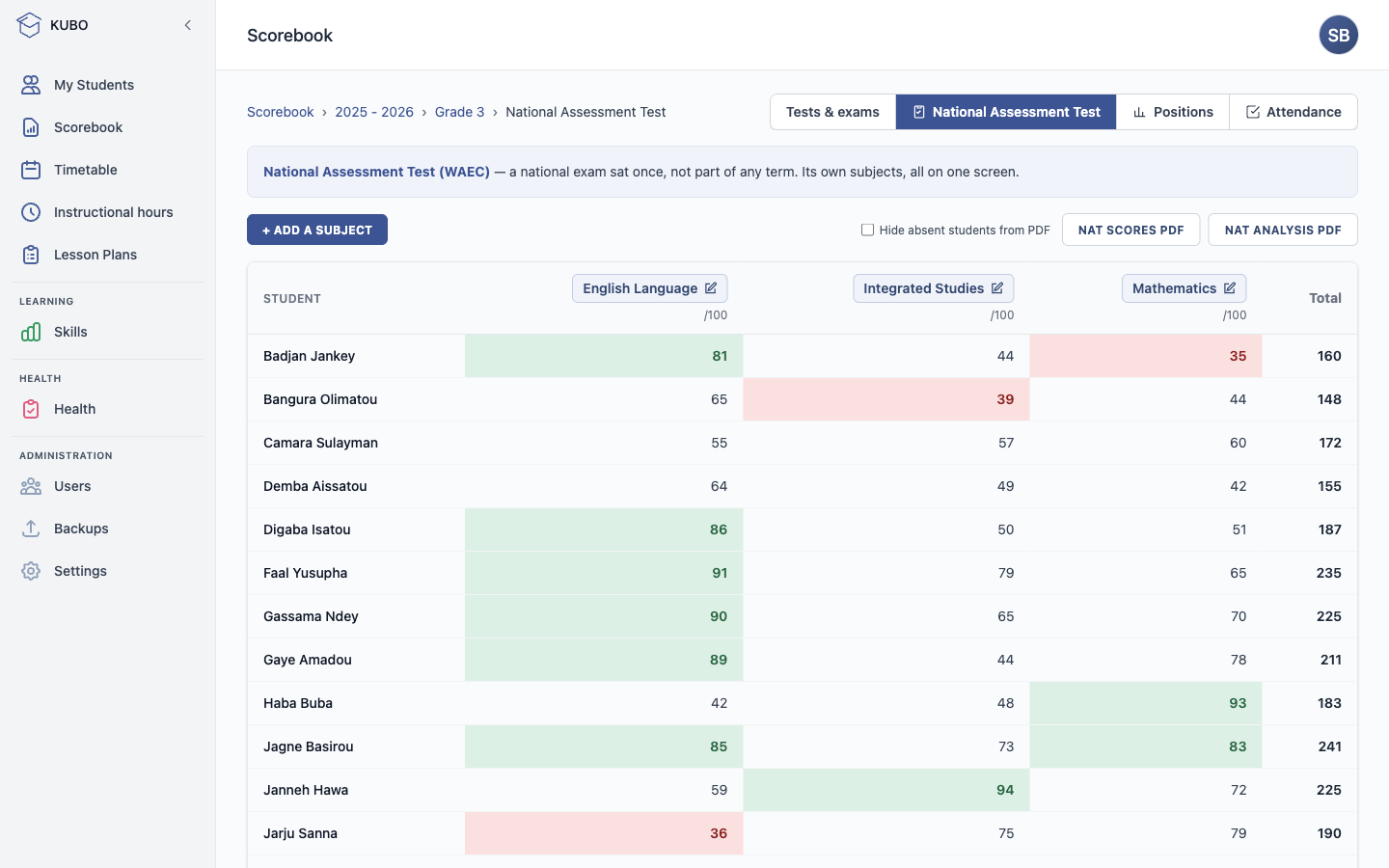Viewport: 1389px width, 868px height.
Task: Click the Add a Subject button
Action: pos(317,230)
